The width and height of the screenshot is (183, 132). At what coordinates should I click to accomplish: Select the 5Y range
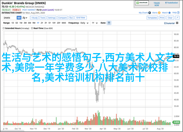50,23
